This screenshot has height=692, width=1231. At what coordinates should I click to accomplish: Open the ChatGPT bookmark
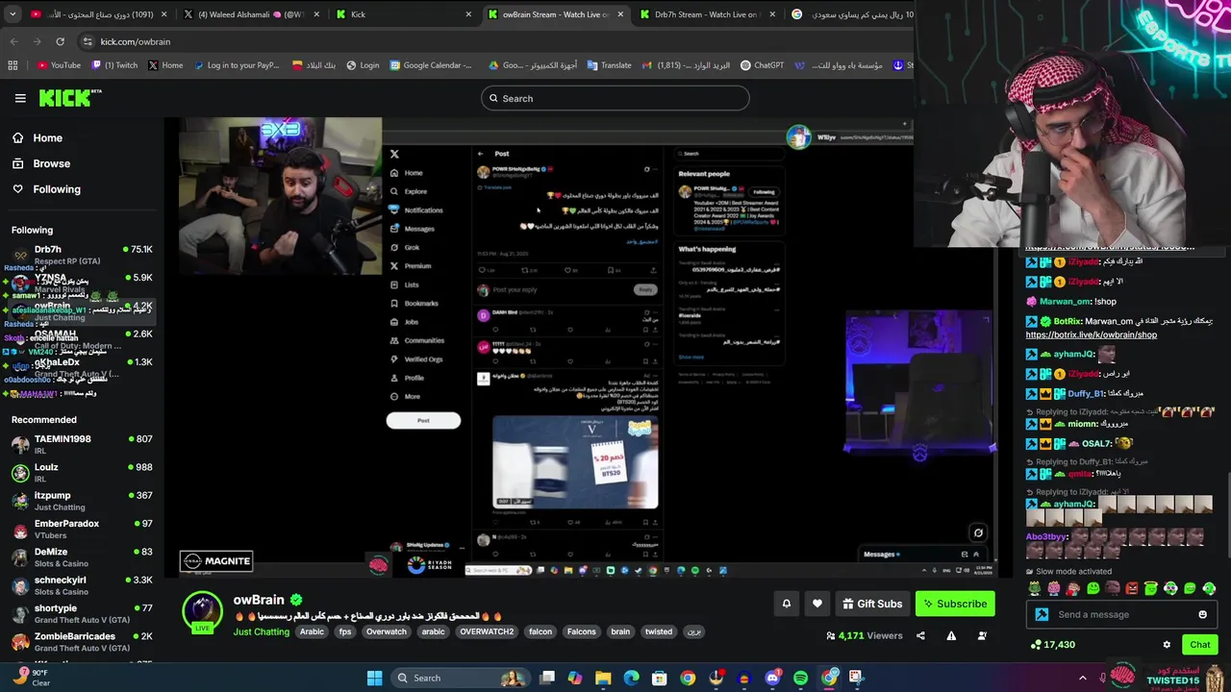pos(762,65)
